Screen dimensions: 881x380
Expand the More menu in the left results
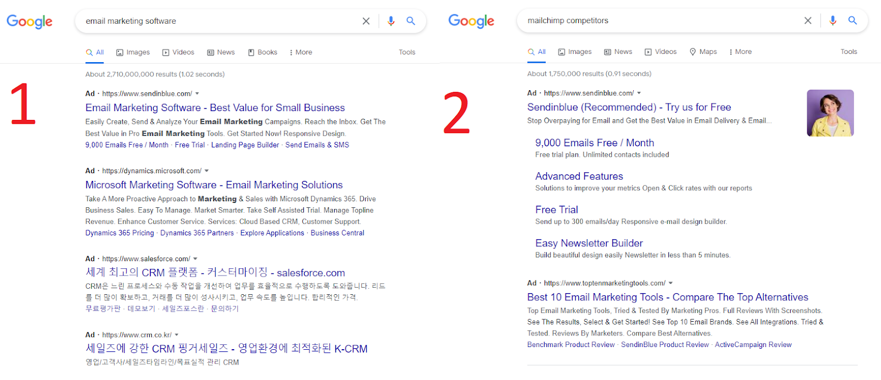click(301, 52)
